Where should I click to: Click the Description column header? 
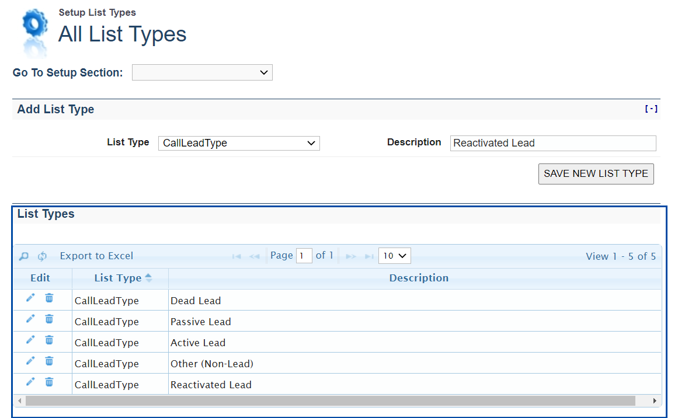419,278
